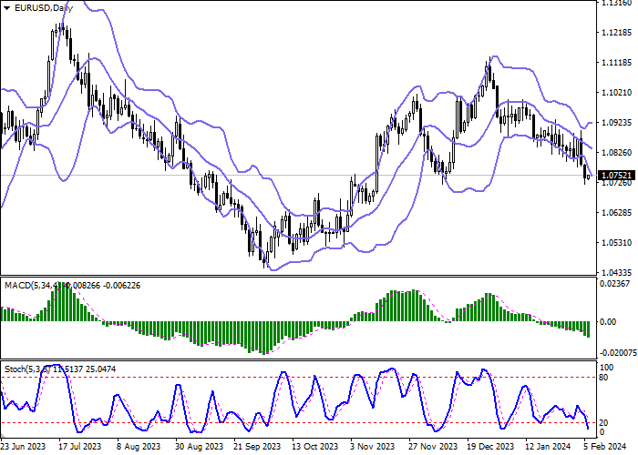This screenshot has width=638, height=455.
Task: Click the 1.09235 price scale value
Action: tap(616, 122)
